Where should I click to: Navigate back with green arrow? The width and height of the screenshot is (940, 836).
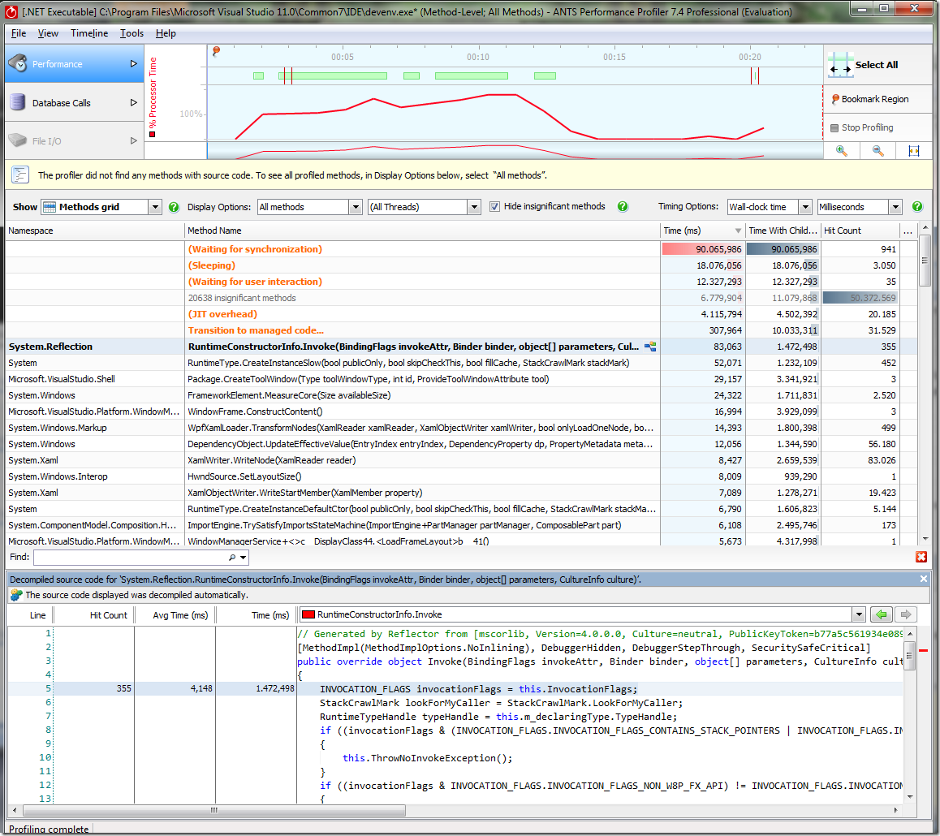click(x=882, y=614)
